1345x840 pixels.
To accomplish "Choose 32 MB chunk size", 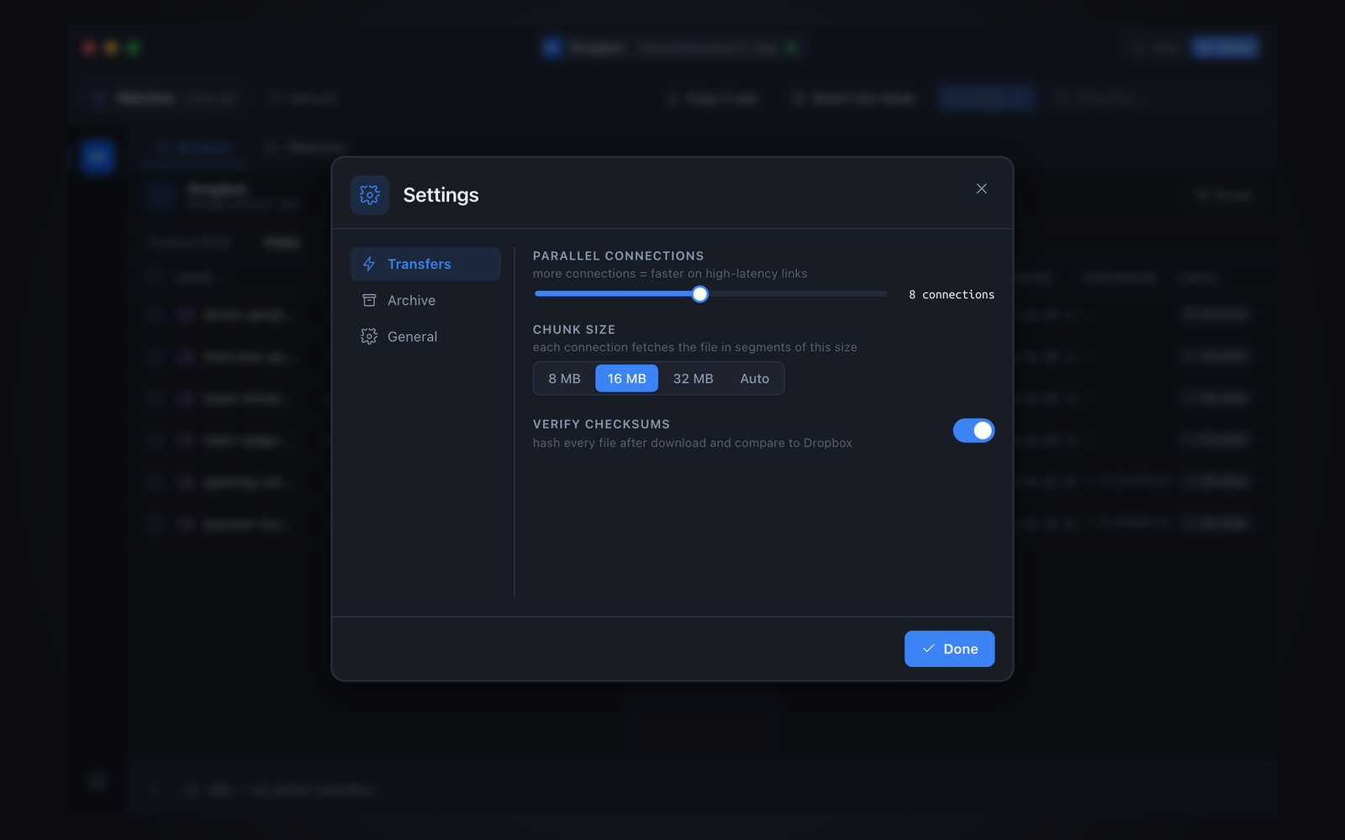I will coord(693,378).
